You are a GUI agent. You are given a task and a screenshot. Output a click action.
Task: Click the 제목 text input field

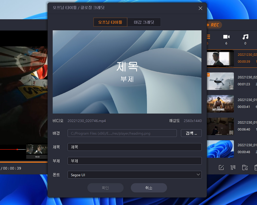click(x=135, y=147)
